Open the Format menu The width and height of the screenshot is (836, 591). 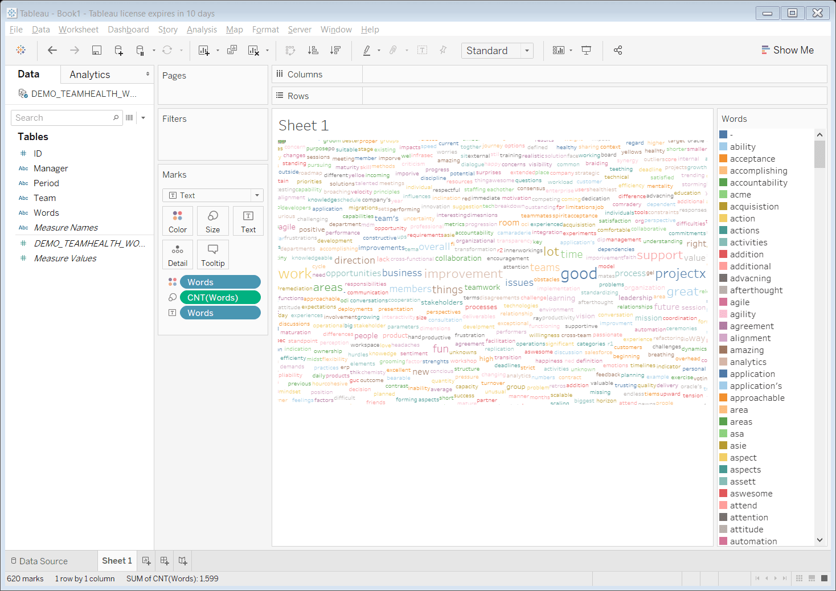[265, 30]
